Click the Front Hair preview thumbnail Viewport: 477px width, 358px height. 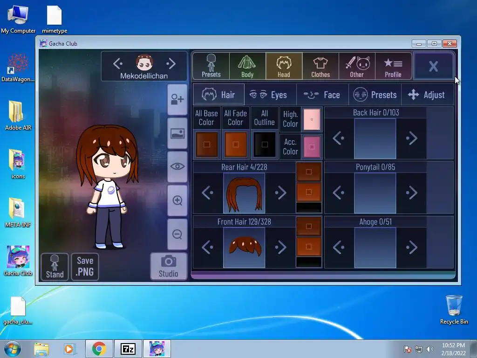[244, 248]
